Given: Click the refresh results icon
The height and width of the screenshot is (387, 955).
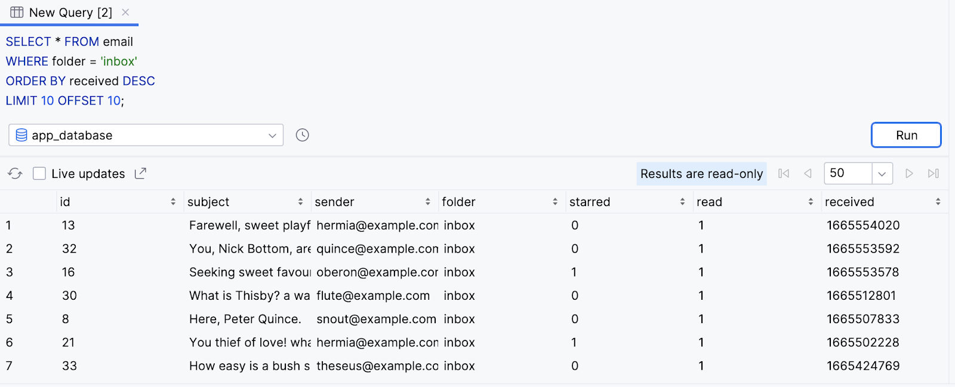Looking at the screenshot, I should click(15, 174).
